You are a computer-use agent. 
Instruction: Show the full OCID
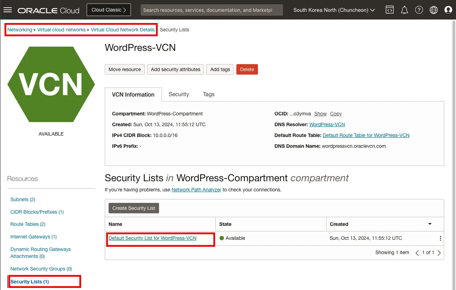click(x=320, y=114)
